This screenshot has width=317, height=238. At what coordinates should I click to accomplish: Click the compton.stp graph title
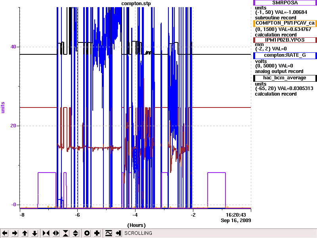pos(136,4)
